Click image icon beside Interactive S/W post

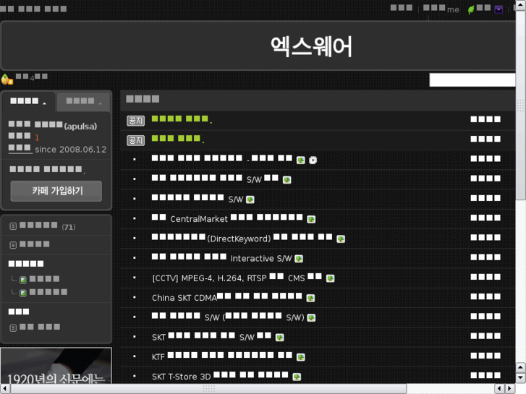point(299,259)
